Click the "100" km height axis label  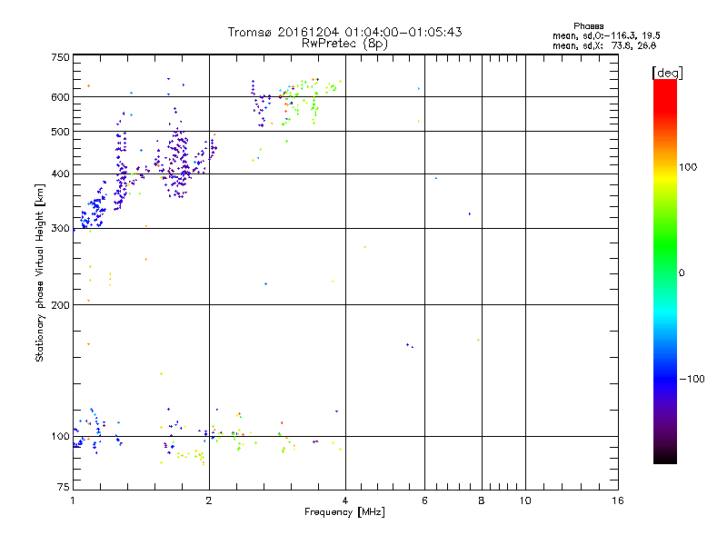(x=60, y=436)
